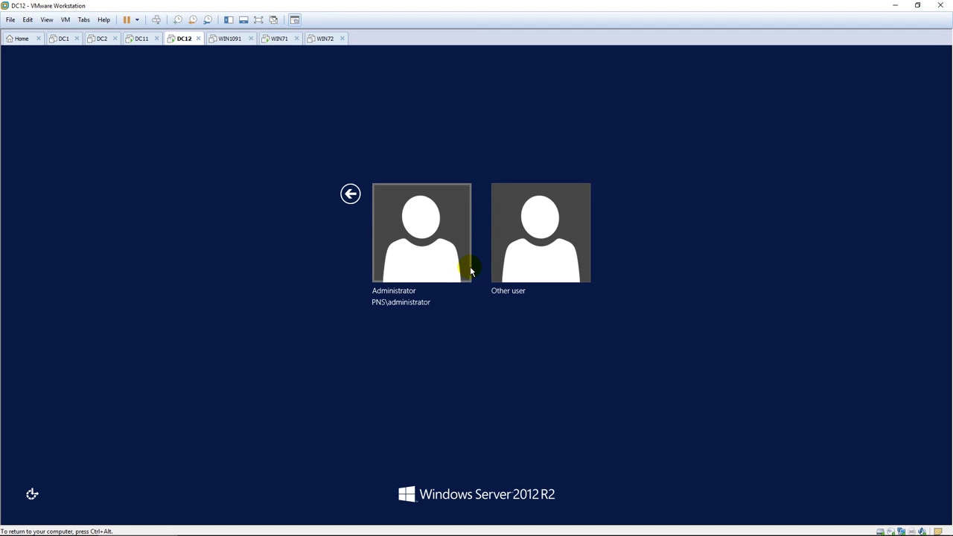Select the Other user tile
Screen dimensions: 953x536
click(541, 232)
